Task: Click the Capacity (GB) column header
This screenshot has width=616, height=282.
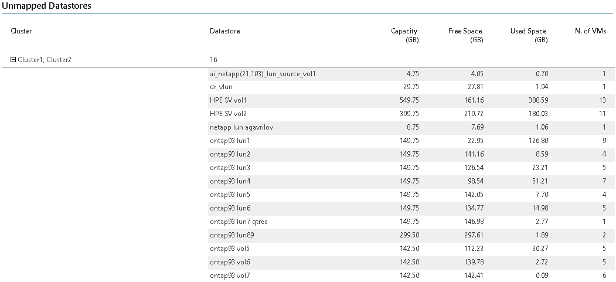Action: [x=404, y=35]
